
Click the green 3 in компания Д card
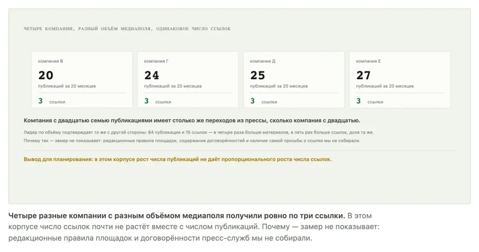[x=252, y=101]
